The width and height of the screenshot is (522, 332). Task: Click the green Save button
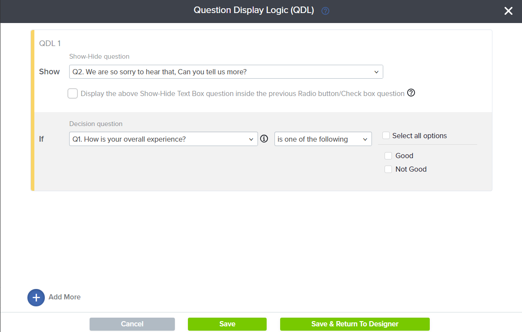(227, 324)
